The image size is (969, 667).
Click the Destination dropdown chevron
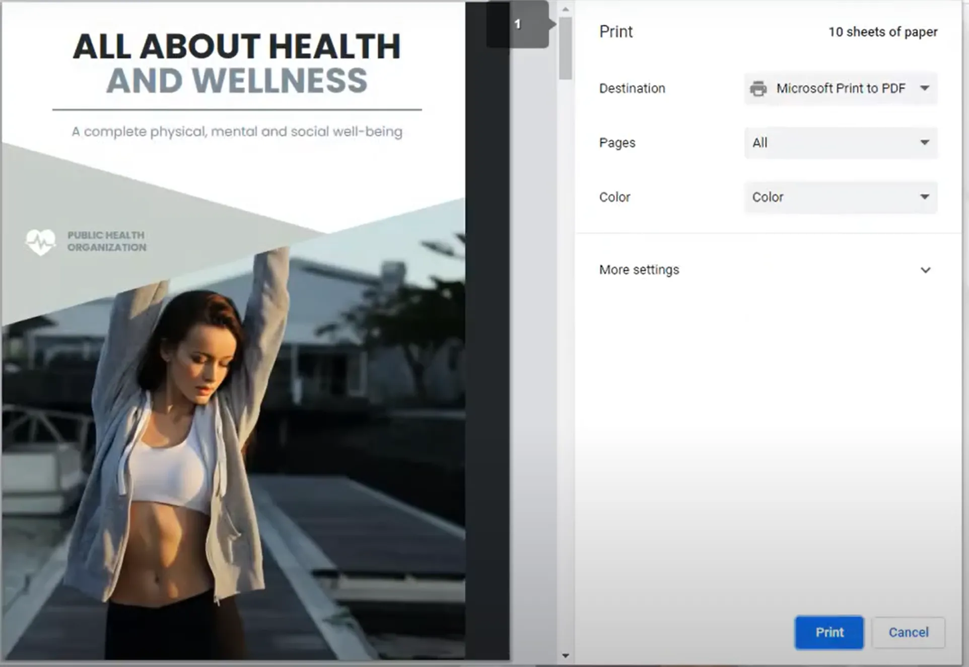pos(925,88)
